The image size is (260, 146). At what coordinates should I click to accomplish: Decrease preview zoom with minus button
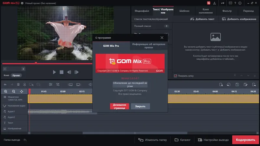[5, 69]
